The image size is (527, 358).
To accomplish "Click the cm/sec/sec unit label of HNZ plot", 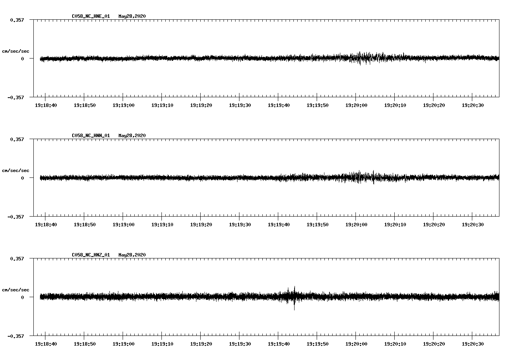I will click(x=16, y=290).
